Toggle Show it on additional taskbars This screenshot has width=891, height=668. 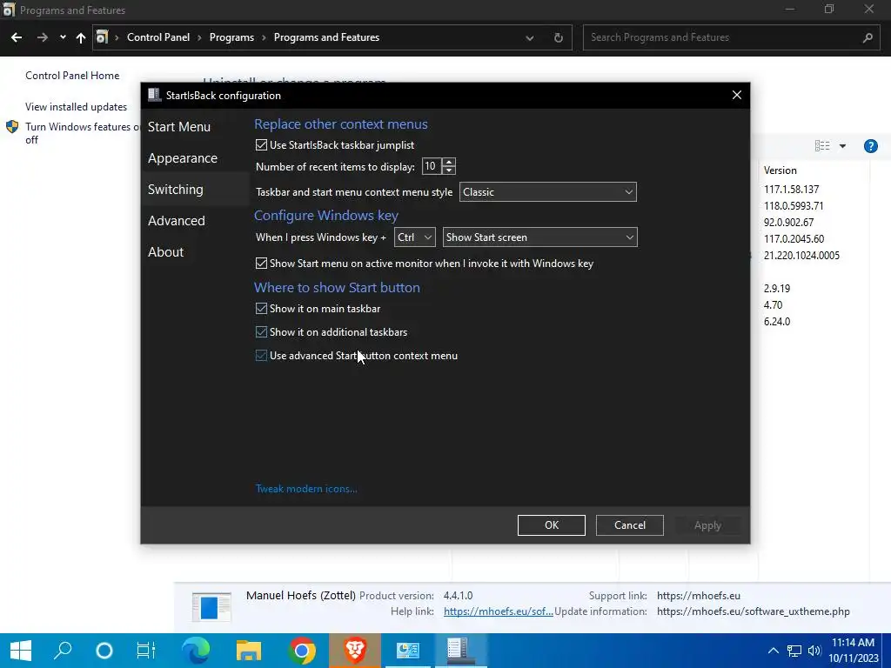coord(261,331)
